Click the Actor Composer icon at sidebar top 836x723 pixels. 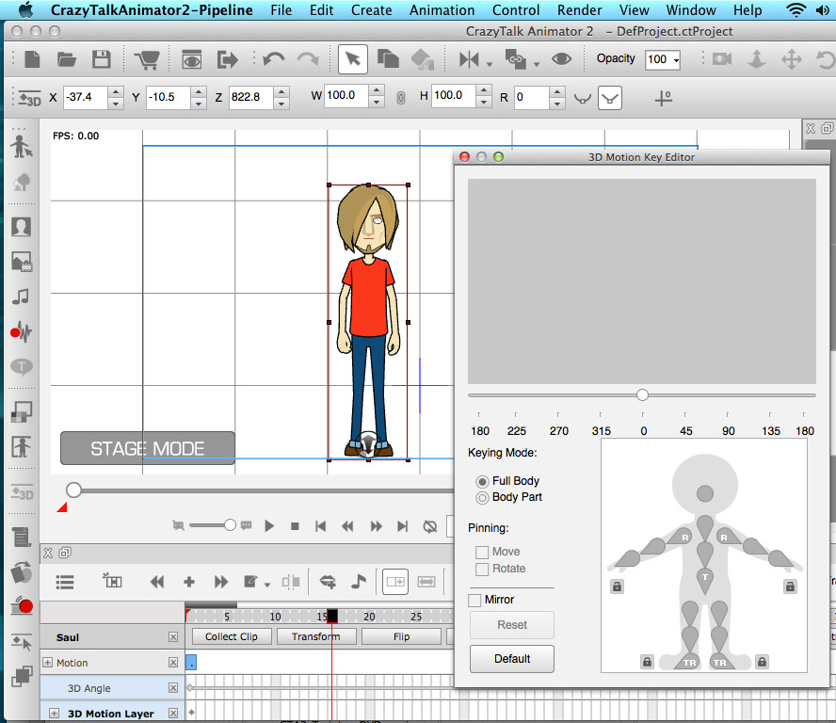[x=21, y=147]
